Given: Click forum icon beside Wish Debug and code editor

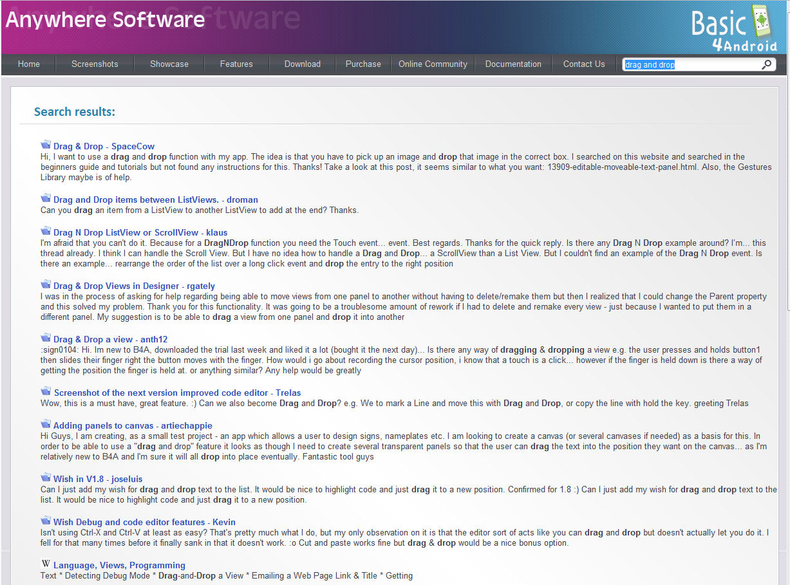Looking at the screenshot, I should point(46,521).
